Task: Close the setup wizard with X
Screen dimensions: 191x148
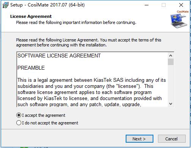Action: pos(181,5)
